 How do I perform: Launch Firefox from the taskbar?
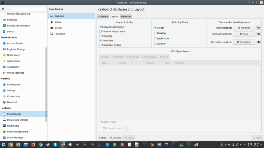tap(33, 144)
